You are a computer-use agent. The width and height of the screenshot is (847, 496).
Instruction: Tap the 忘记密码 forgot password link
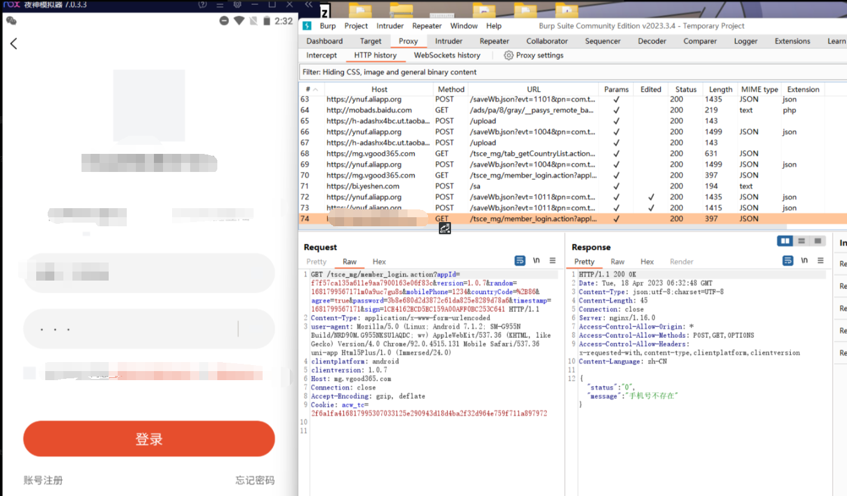255,480
